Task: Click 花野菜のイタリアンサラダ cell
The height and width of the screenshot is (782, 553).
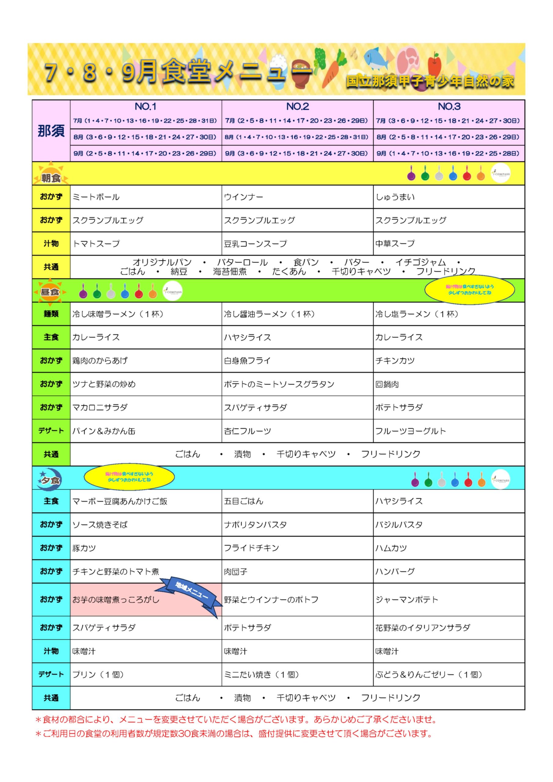Action: coord(449,628)
